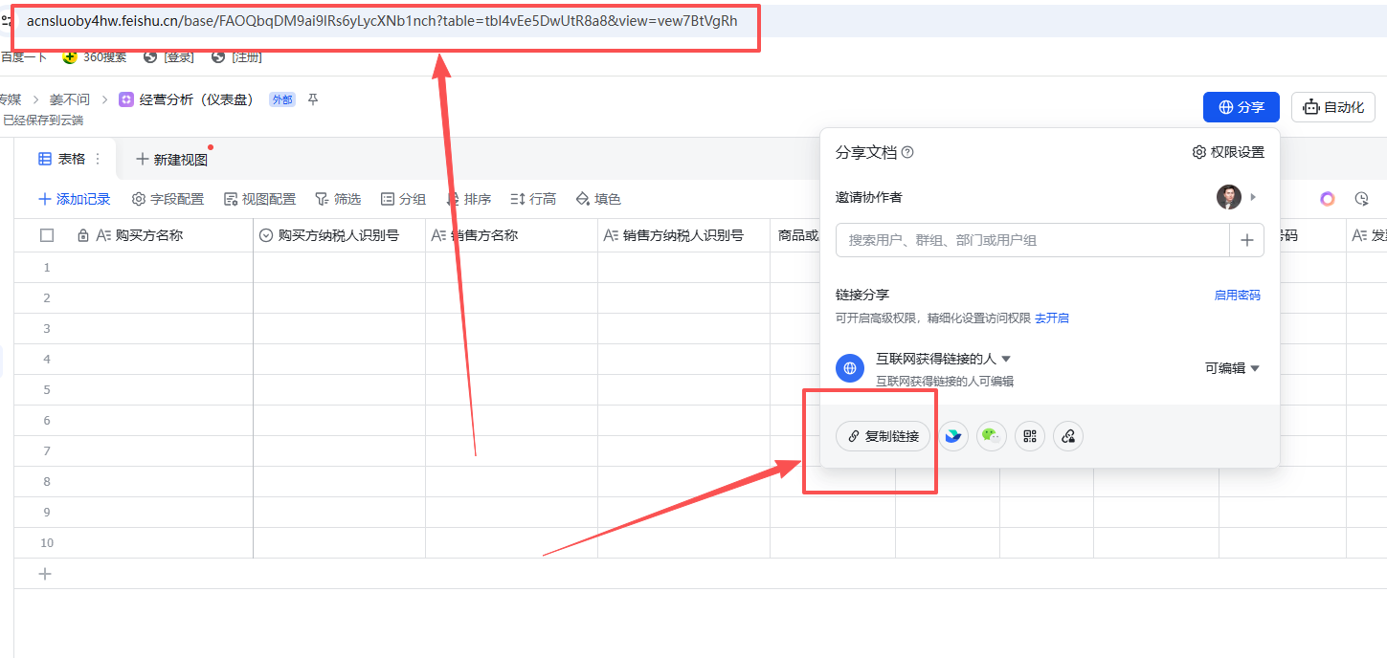Open the 填色 fill color tool
The height and width of the screenshot is (658, 1387).
pos(598,199)
